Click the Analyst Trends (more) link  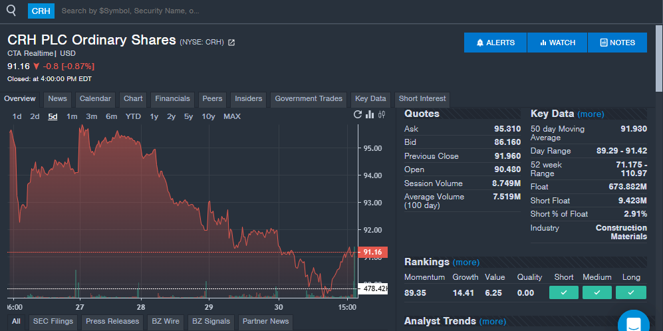pyautogui.click(x=493, y=322)
